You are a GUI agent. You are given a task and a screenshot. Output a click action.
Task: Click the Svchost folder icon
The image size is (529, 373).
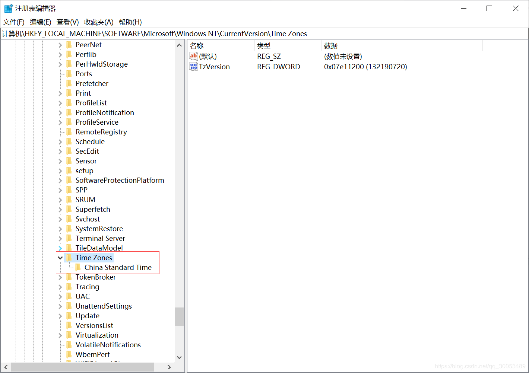(x=69, y=219)
